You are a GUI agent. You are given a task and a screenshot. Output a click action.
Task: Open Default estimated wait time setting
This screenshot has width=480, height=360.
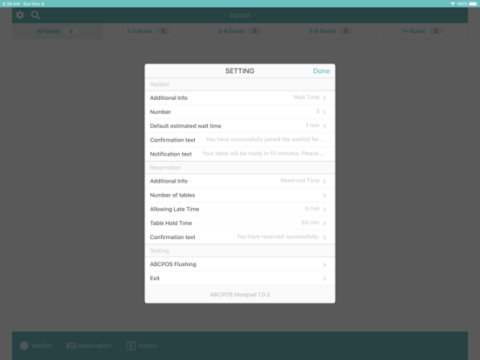pos(240,126)
